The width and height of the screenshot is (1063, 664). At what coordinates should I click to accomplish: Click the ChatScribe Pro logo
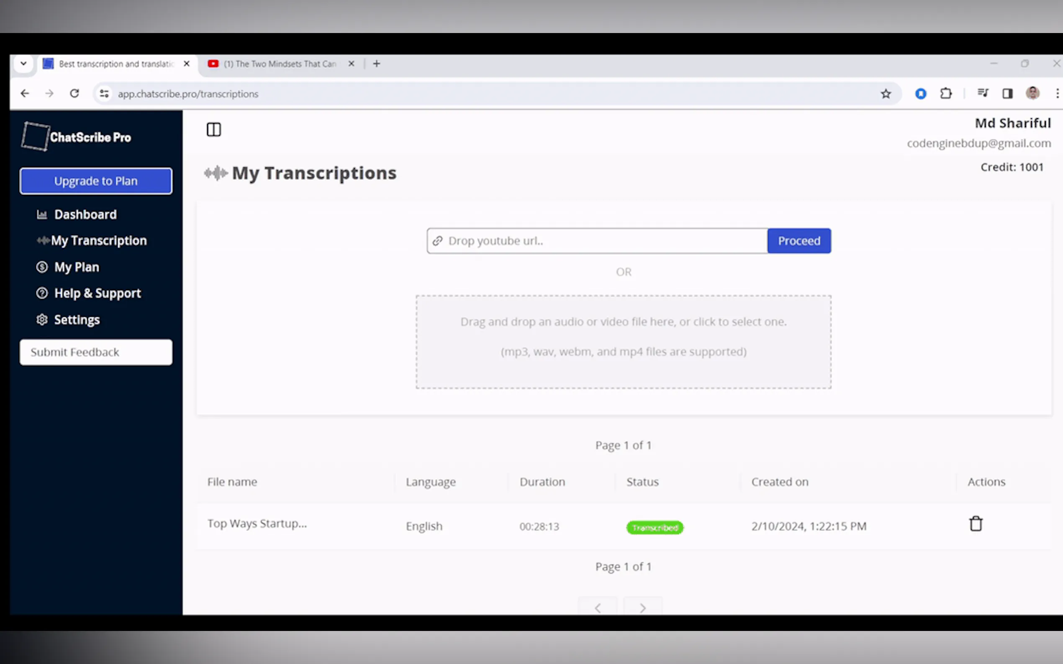(77, 137)
